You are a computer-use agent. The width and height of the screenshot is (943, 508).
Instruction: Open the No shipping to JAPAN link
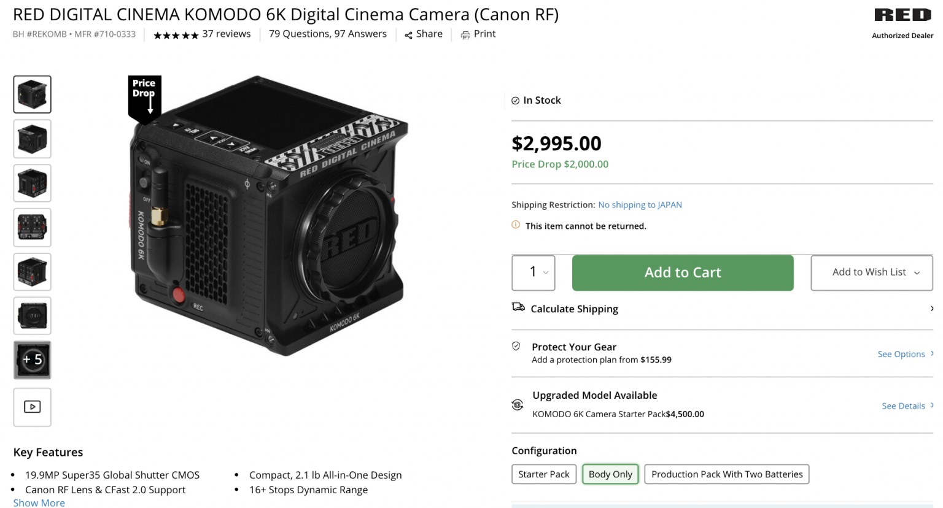640,204
